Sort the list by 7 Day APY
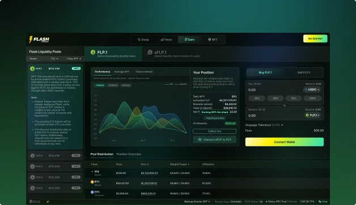 pos(74,59)
